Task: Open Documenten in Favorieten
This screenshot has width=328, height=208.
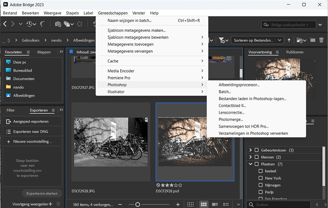Action: (x=24, y=79)
